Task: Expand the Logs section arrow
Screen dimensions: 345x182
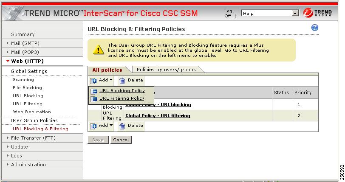Action: (x=8, y=156)
